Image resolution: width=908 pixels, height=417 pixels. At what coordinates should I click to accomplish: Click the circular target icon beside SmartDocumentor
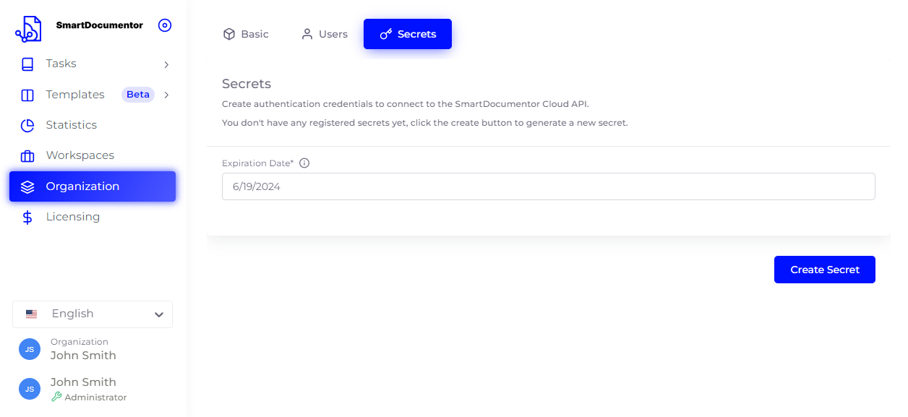[x=165, y=25]
